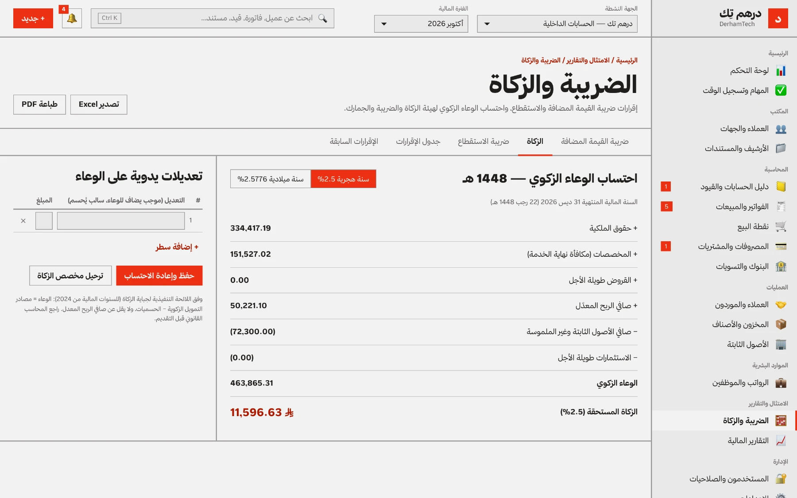Switch to returns schedule tab (جدول الإقرارات)
The width and height of the screenshot is (797, 498).
point(418,142)
